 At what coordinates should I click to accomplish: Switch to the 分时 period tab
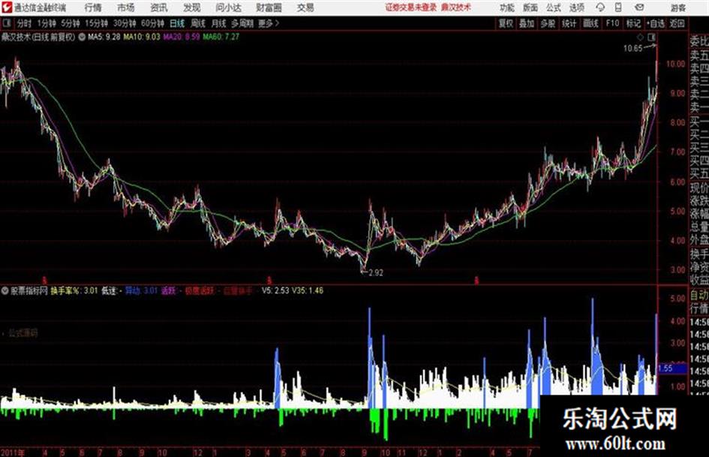point(24,23)
